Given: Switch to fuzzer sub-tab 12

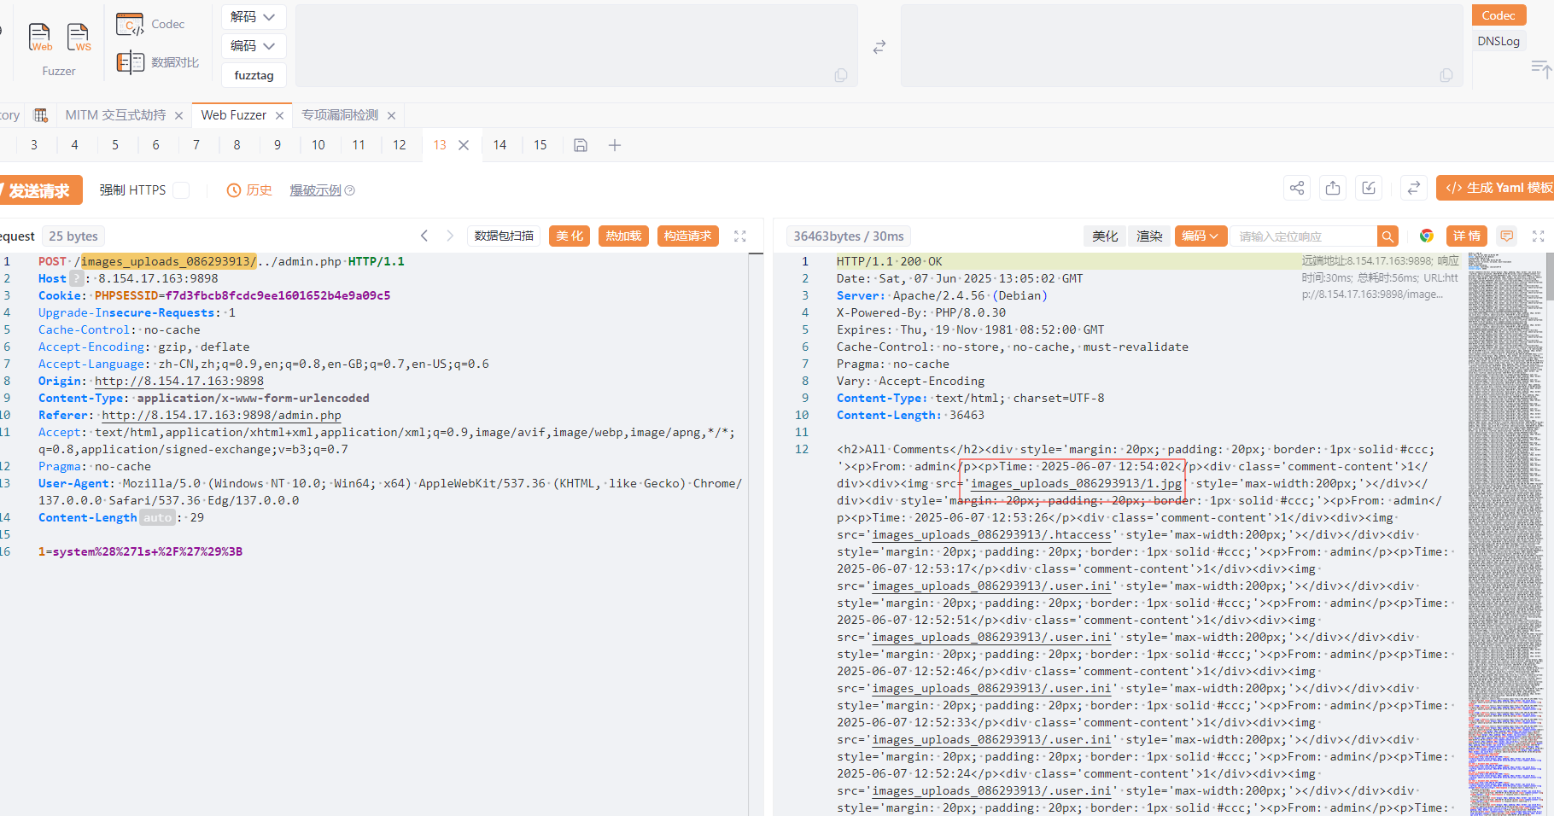Looking at the screenshot, I should point(400,145).
